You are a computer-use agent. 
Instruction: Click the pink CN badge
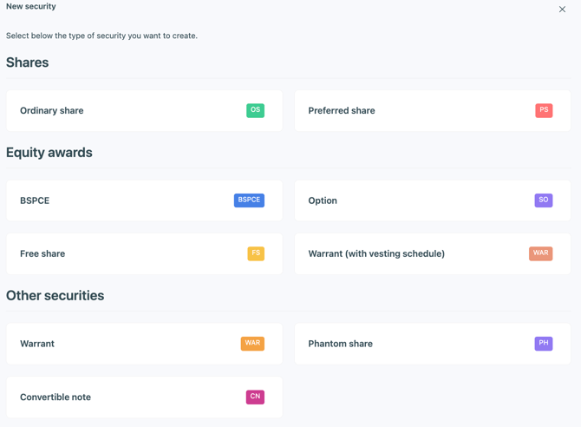click(x=255, y=397)
